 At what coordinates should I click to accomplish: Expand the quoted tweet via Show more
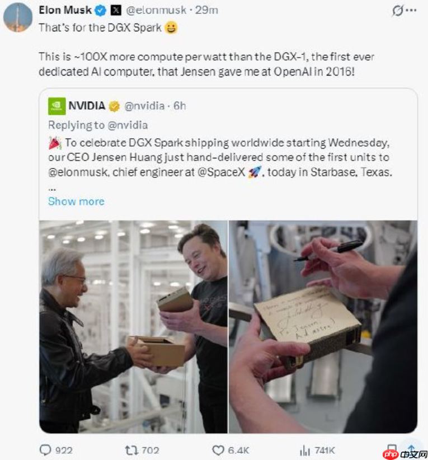76,201
